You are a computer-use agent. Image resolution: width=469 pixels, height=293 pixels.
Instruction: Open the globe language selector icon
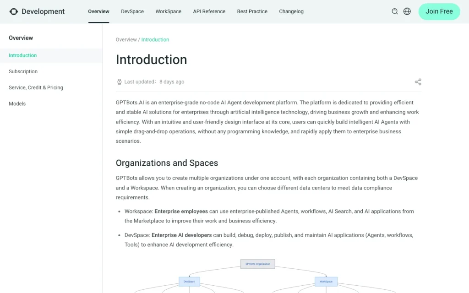pyautogui.click(x=407, y=11)
